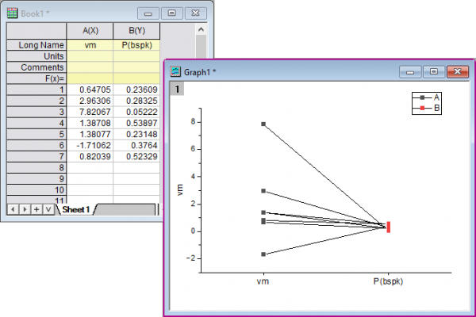Click the vm X-axis tick label
This screenshot has height=317, width=476.
click(x=263, y=281)
